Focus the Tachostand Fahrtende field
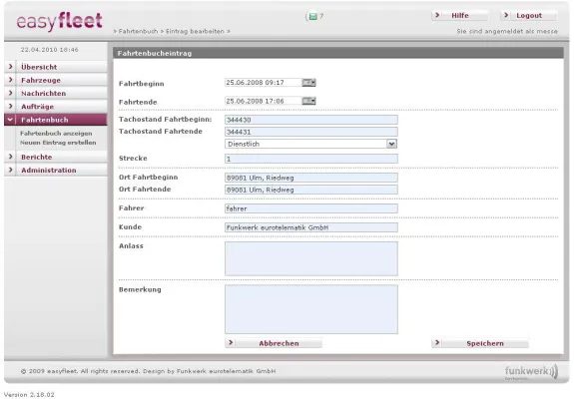Image resolution: width=574 pixels, height=399 pixels. 311,132
